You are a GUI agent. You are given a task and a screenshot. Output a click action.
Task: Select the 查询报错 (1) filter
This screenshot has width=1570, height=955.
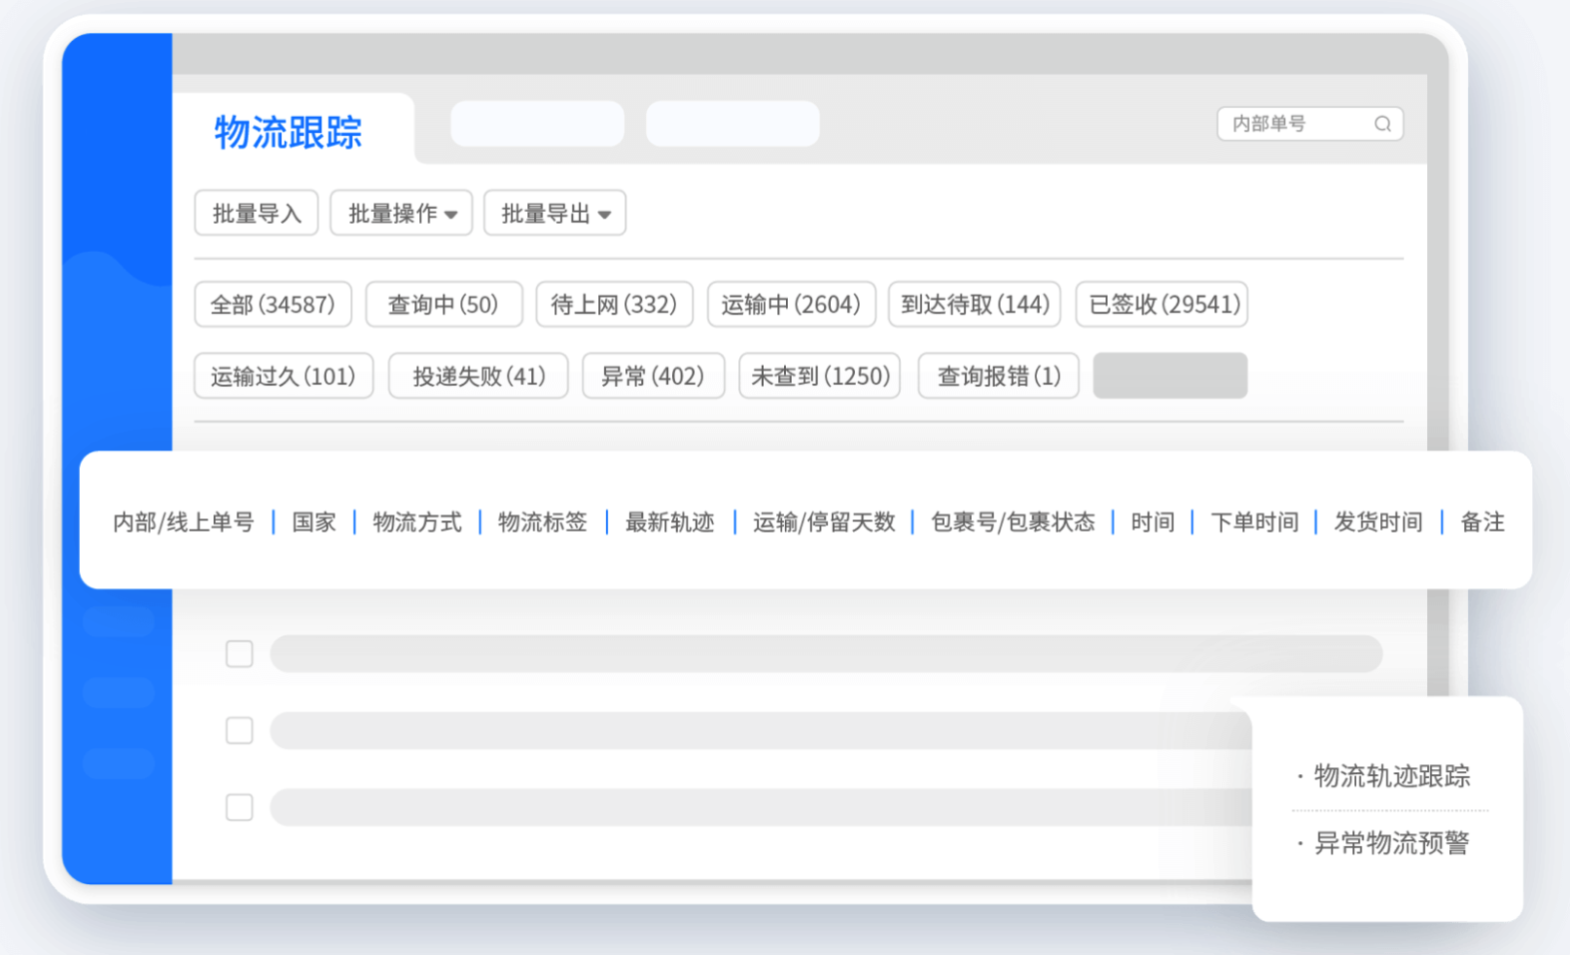[997, 376]
